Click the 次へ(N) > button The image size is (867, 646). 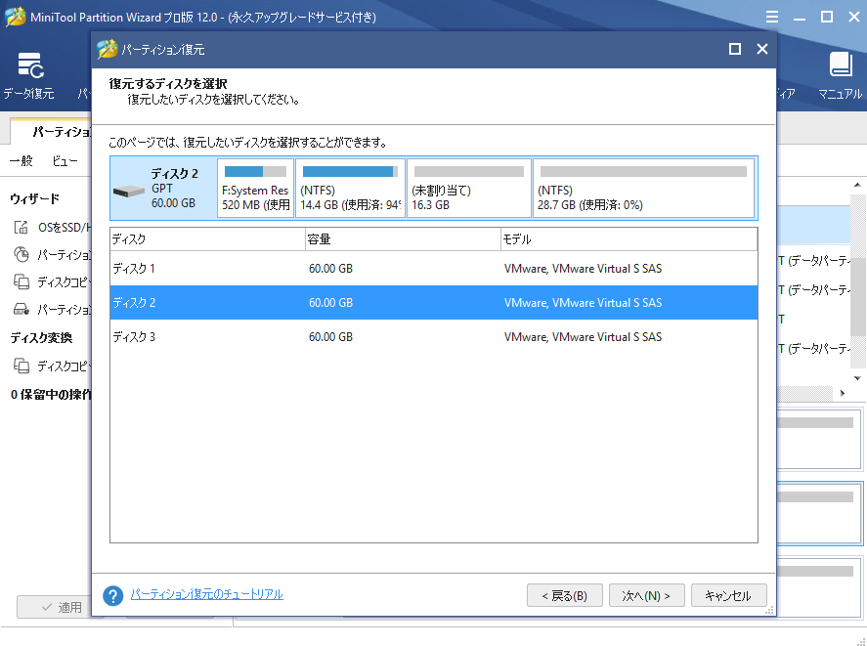[x=646, y=595]
